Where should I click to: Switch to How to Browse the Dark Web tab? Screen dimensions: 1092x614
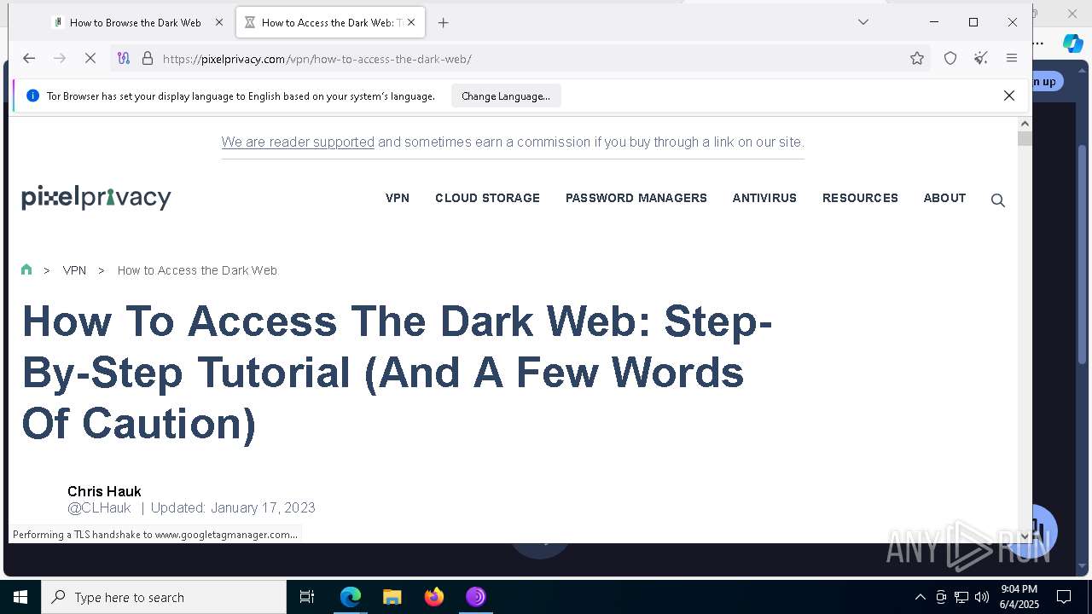click(x=136, y=23)
